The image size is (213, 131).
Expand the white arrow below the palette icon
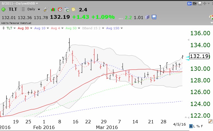(x=212, y=23)
